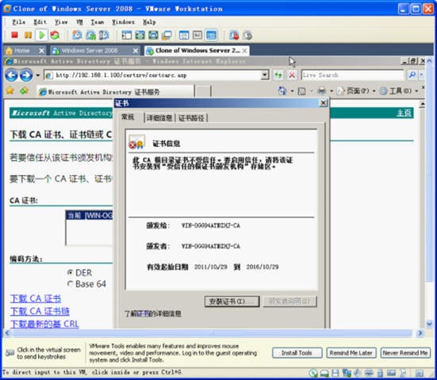This screenshot has width=437, height=380.
Task: Click the IE Refresh icon beside address bar
Action: (278, 75)
